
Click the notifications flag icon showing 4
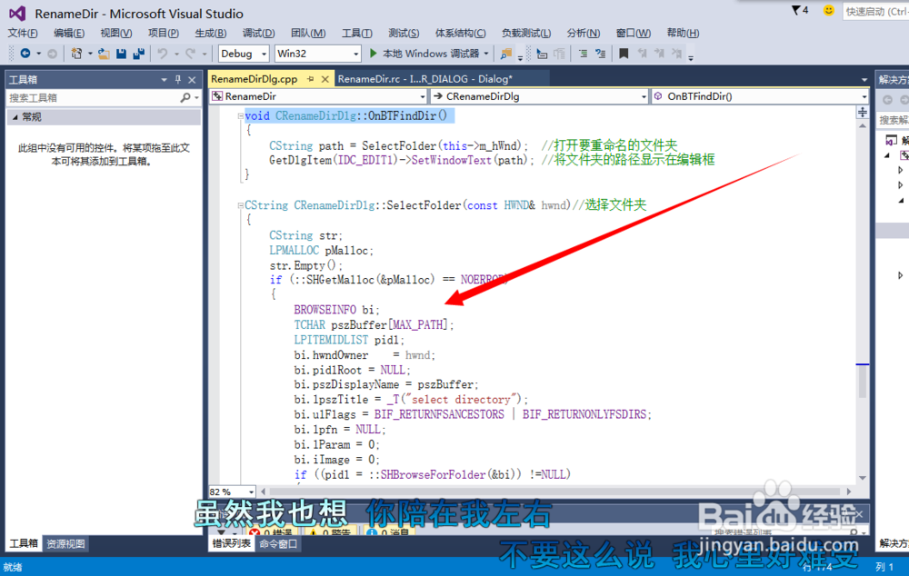point(800,10)
